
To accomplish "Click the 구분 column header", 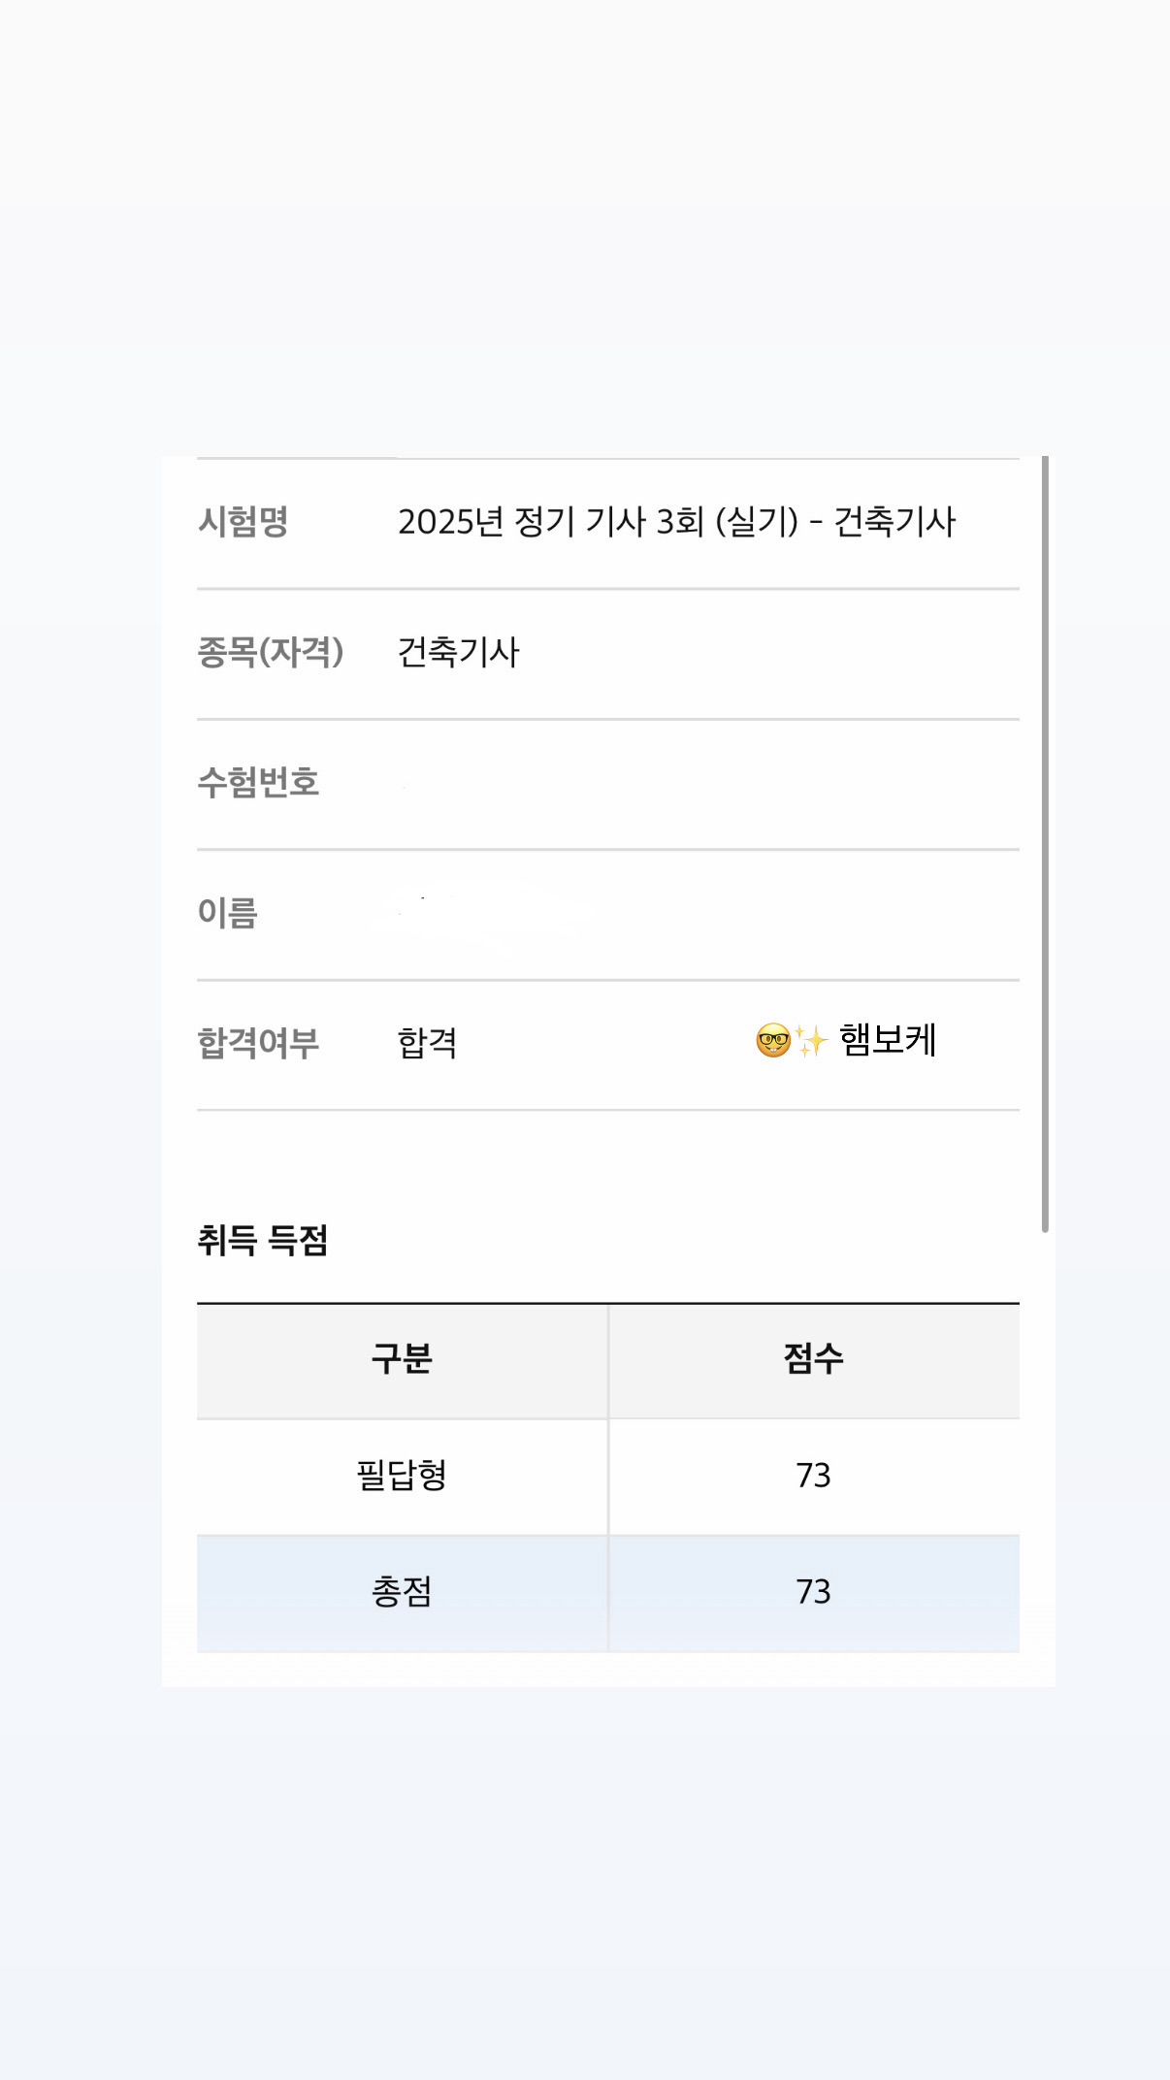I will click(x=402, y=1358).
